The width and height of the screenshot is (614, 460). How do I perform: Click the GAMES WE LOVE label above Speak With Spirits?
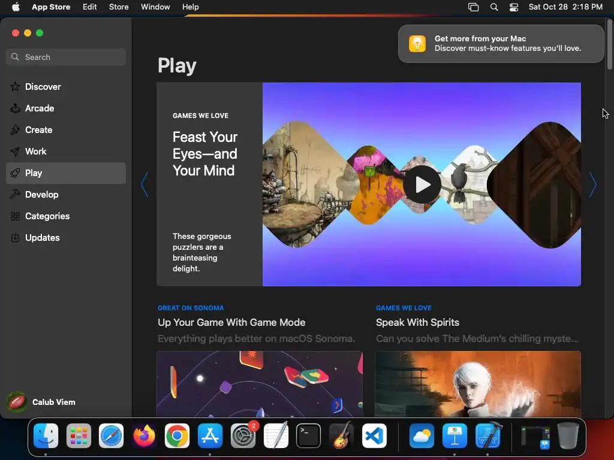404,308
